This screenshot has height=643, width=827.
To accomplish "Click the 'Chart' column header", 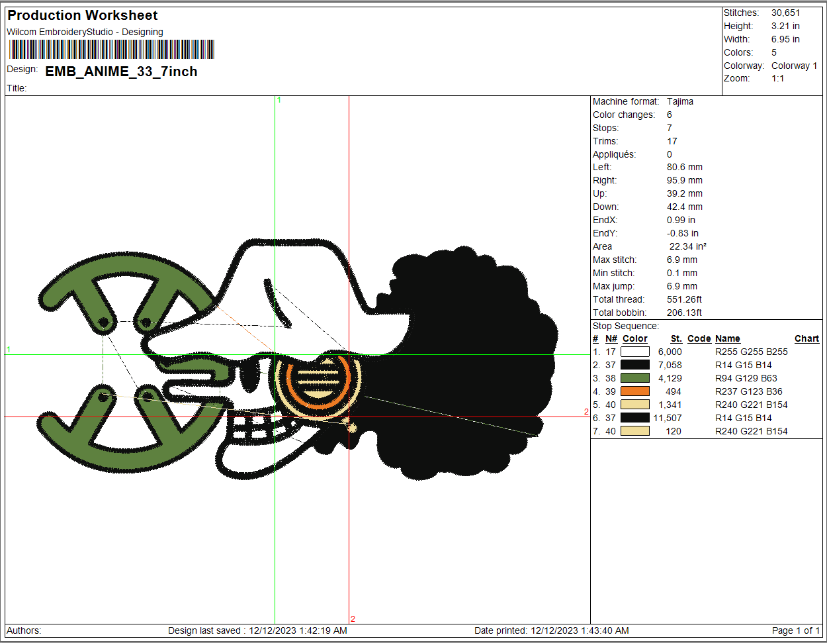I will (x=806, y=338).
